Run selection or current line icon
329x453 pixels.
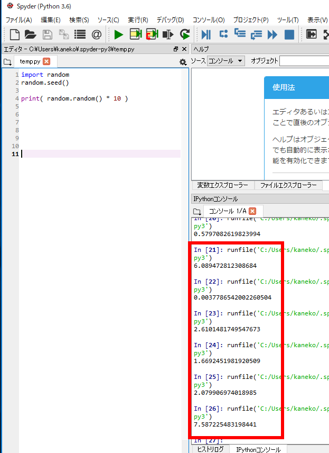point(168,34)
